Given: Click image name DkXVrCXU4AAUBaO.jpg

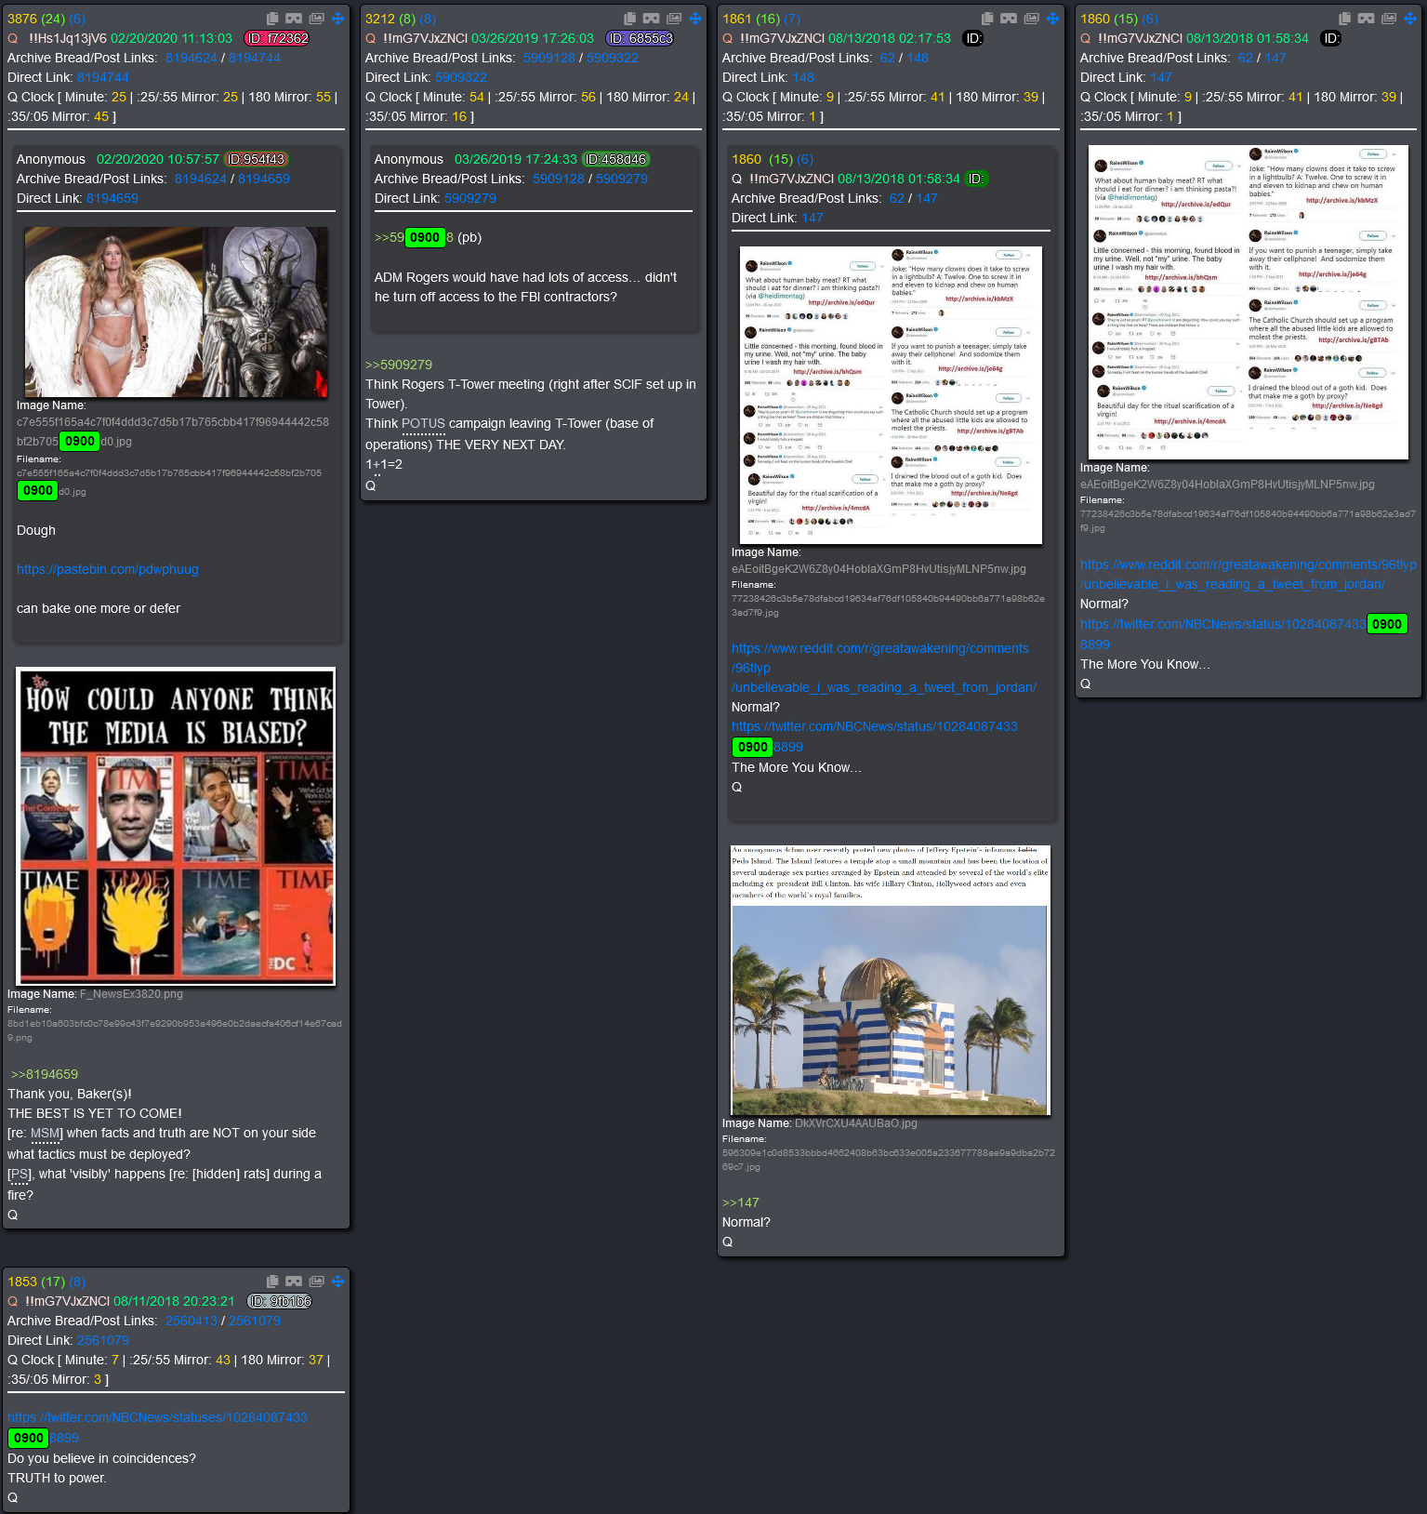Looking at the screenshot, I should (x=855, y=1123).
